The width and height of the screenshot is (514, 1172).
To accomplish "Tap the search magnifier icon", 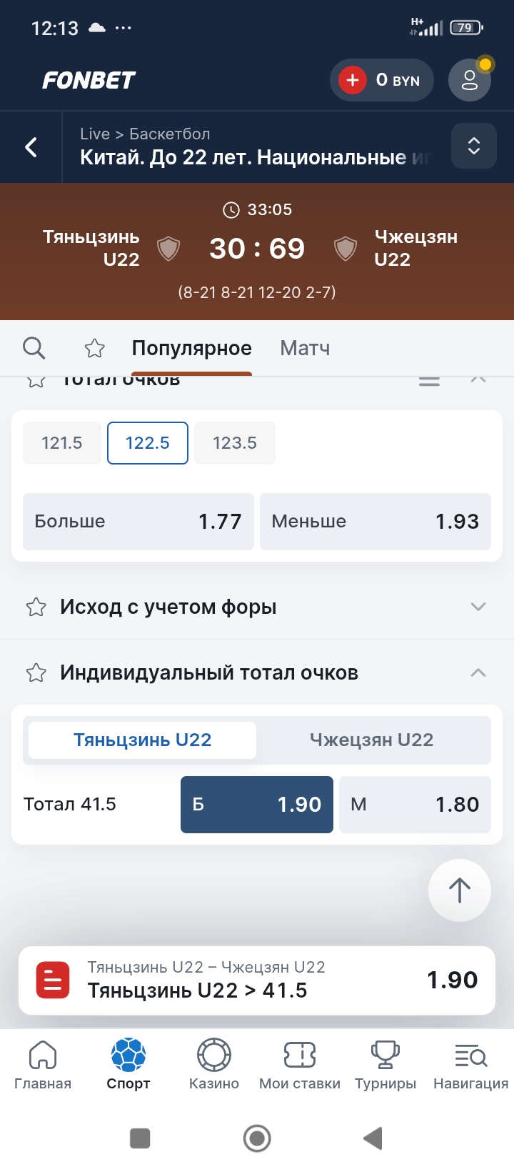I will coord(34,348).
